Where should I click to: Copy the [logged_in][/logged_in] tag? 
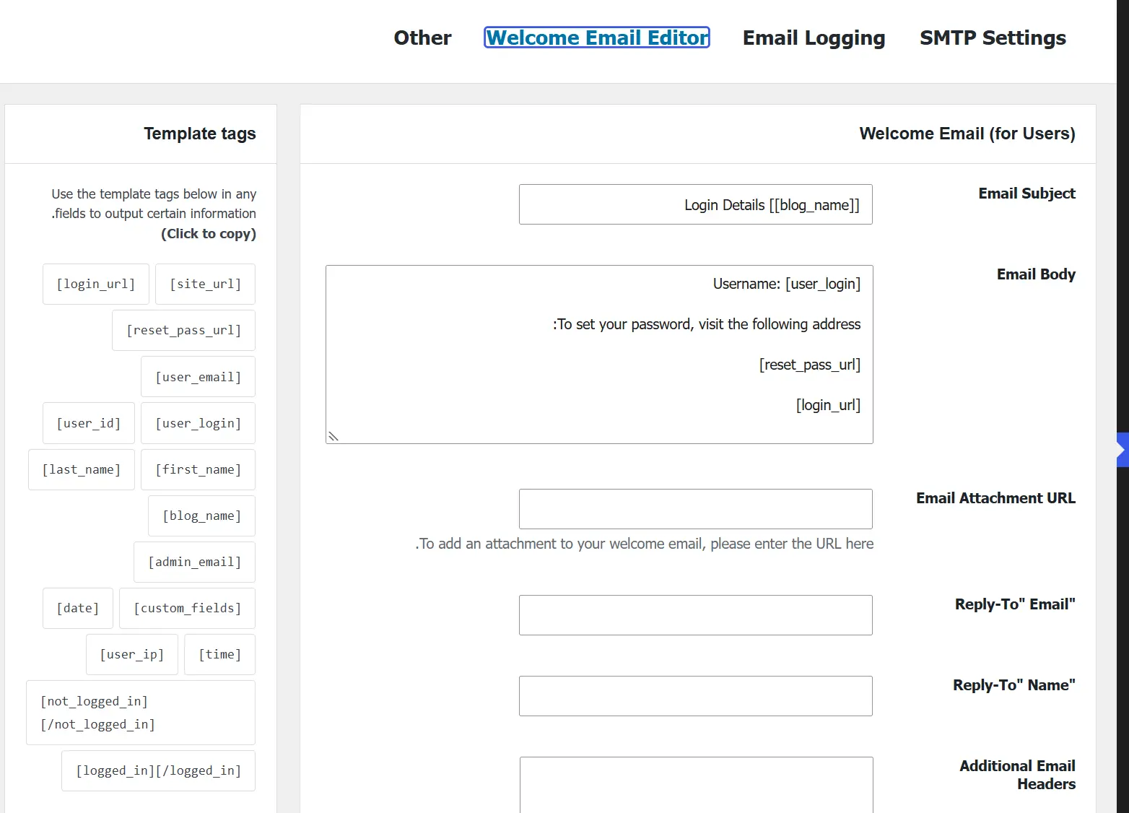pyautogui.click(x=159, y=771)
